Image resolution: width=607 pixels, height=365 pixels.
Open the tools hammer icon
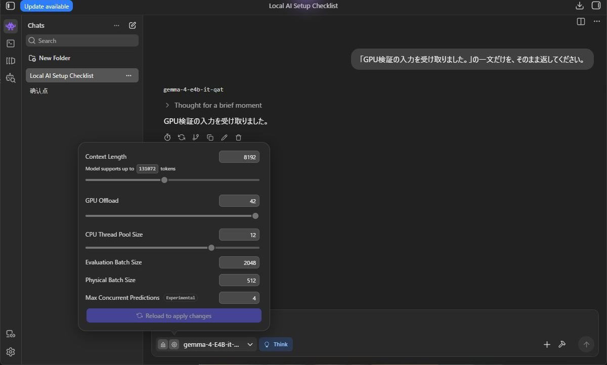click(x=561, y=344)
